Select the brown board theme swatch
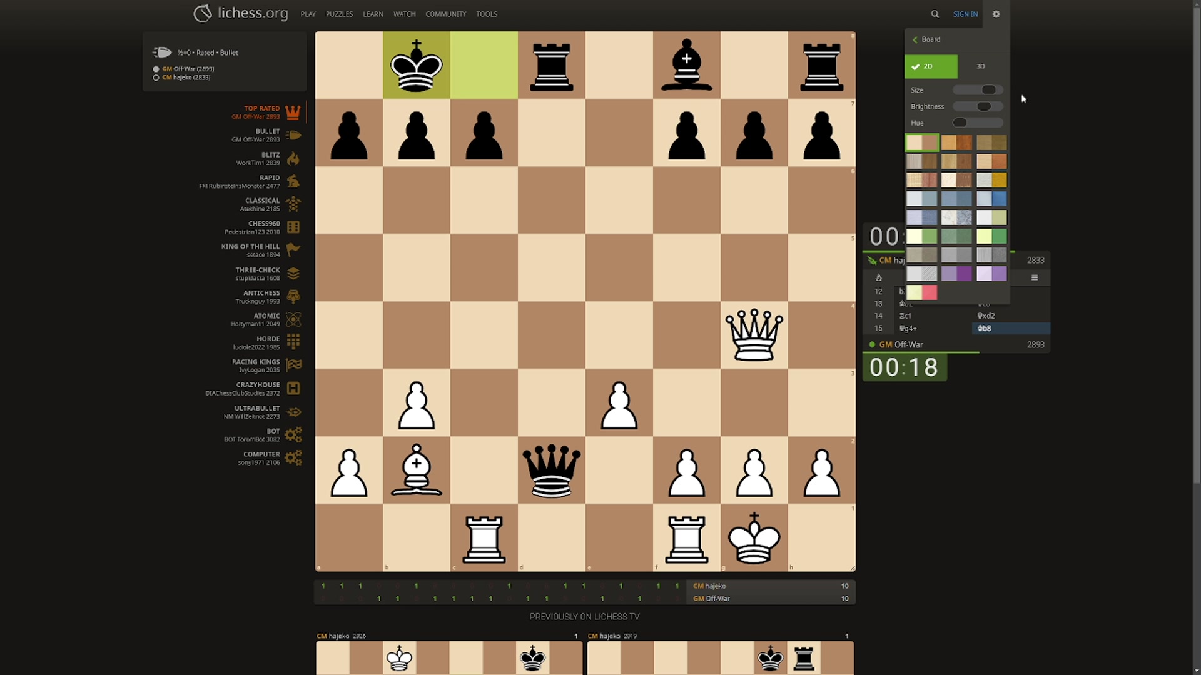This screenshot has width=1201, height=675. 922,142
